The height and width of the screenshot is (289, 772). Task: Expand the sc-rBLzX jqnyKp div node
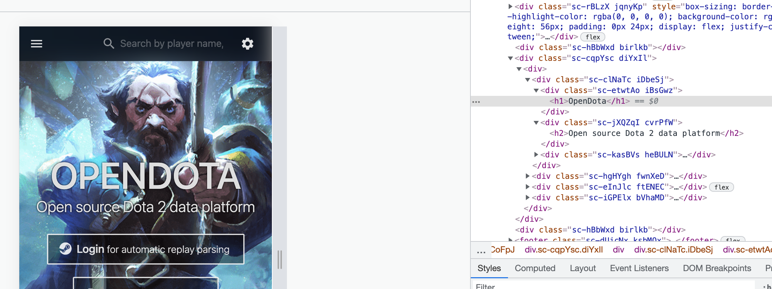(x=510, y=6)
